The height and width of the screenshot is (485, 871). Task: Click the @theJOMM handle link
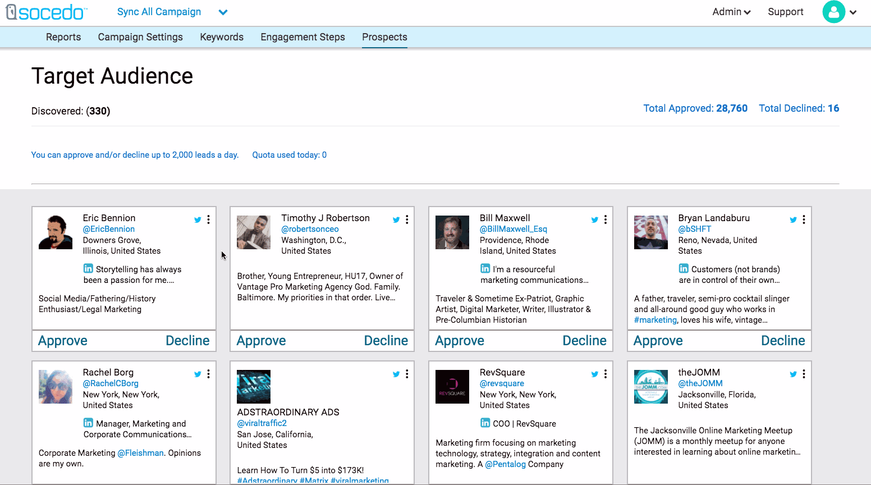tap(700, 383)
